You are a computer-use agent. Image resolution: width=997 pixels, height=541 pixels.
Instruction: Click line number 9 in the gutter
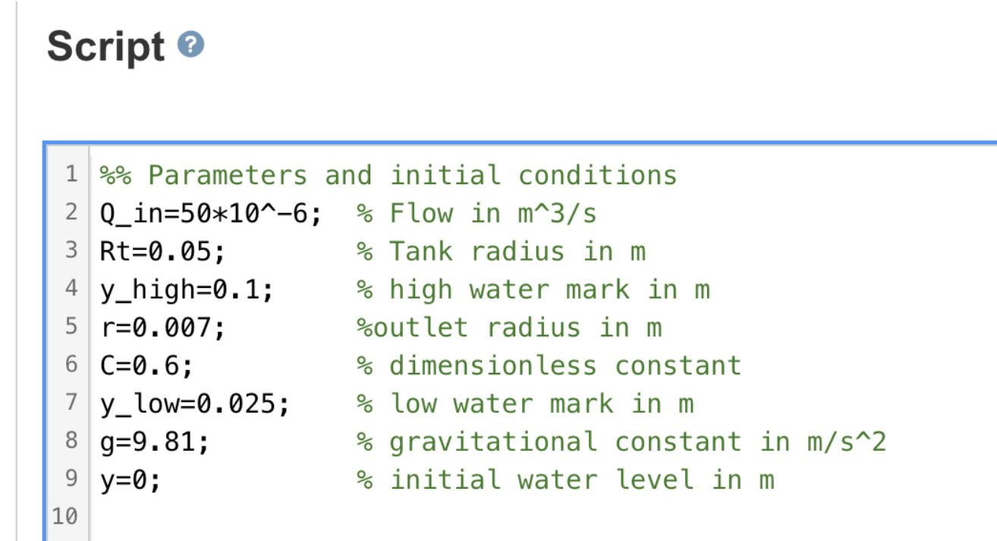[x=71, y=479]
